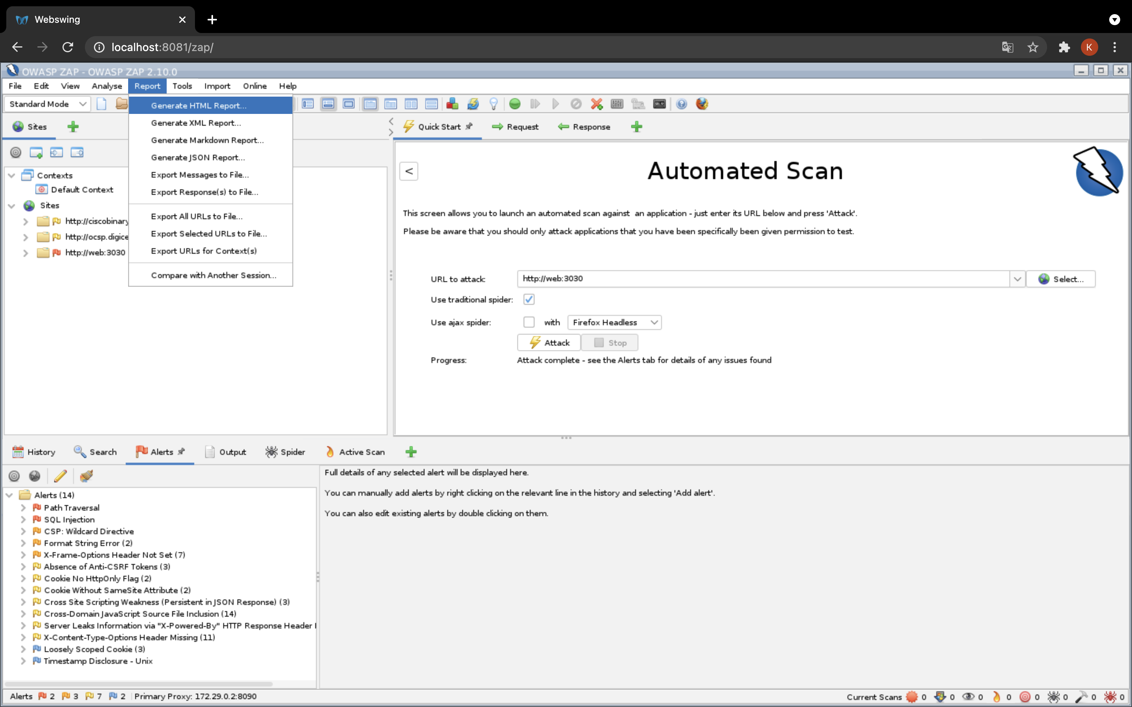The width and height of the screenshot is (1132, 707).
Task: Click the pencil edit alert icon
Action: [61, 476]
